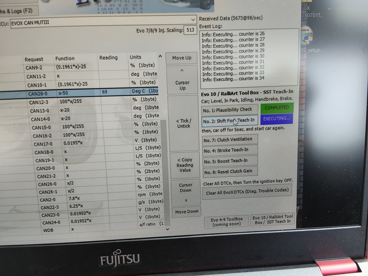Click the Cursor Up button

pyautogui.click(x=182, y=80)
